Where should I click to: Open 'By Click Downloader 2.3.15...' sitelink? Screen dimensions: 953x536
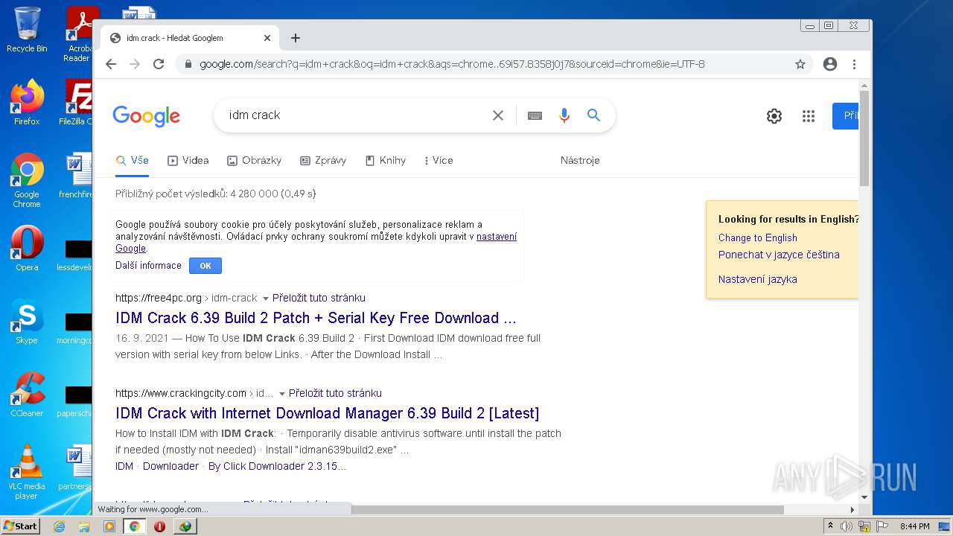click(277, 467)
